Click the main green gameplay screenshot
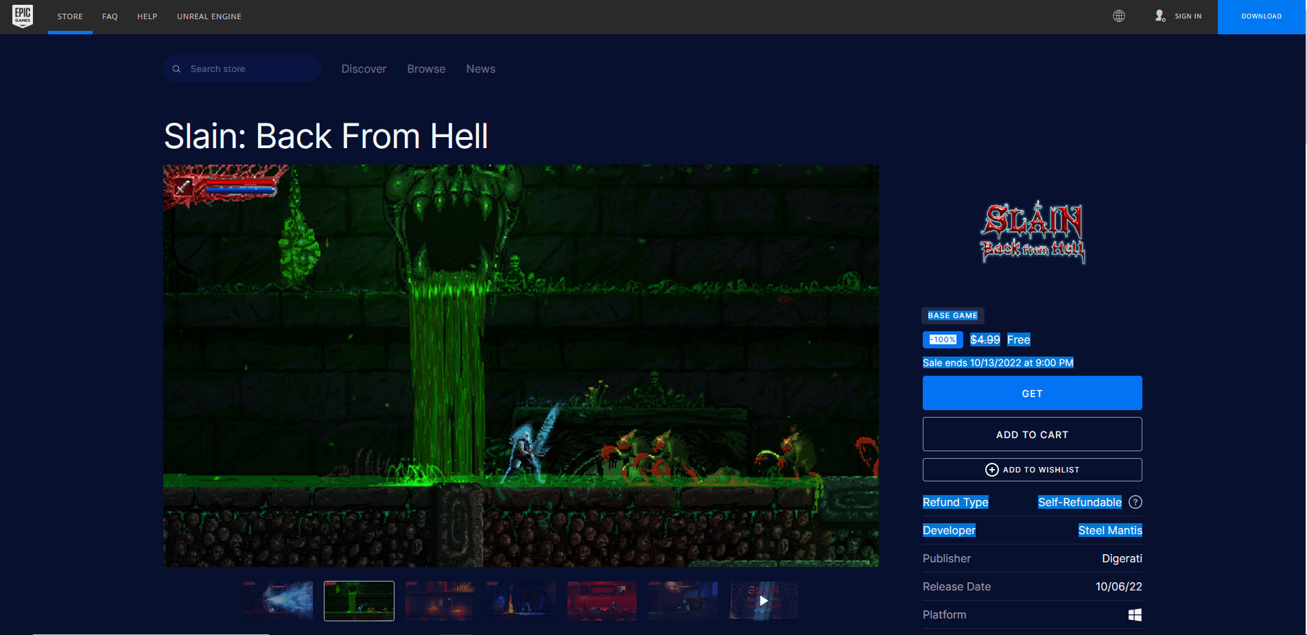1307x635 pixels. tap(521, 366)
